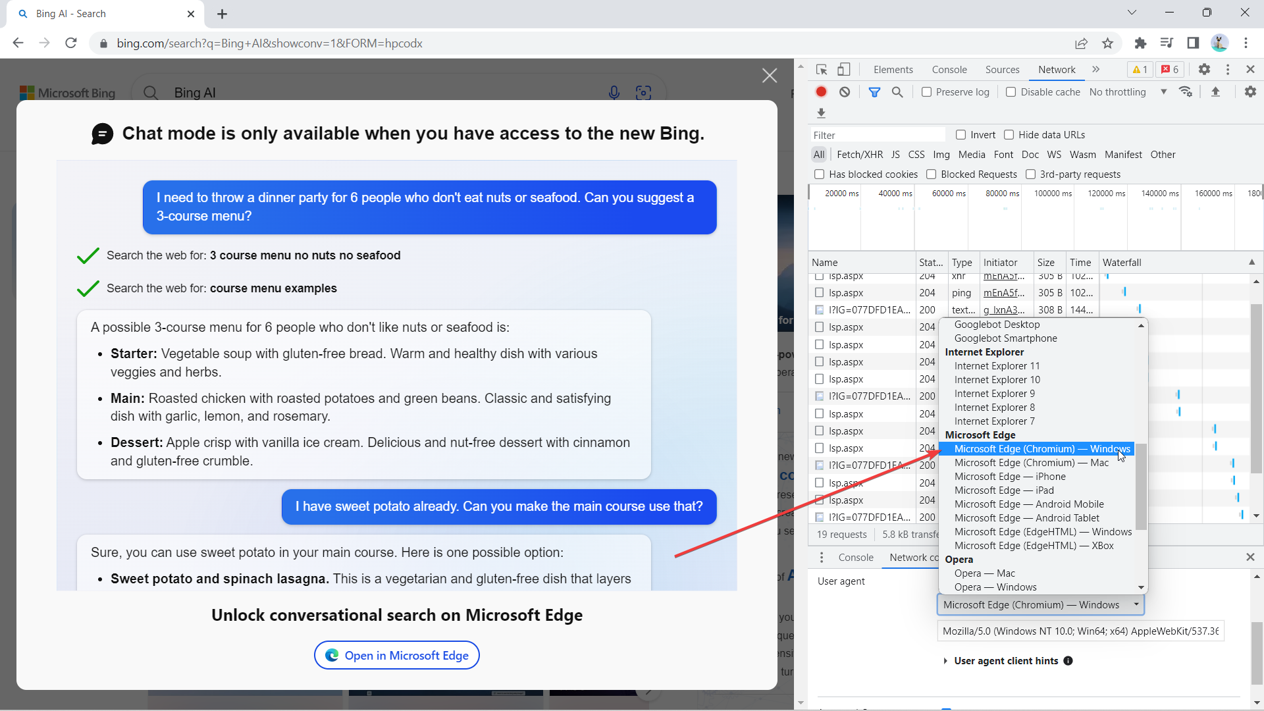Filter requests by Fetch/XHR

pos(860,155)
